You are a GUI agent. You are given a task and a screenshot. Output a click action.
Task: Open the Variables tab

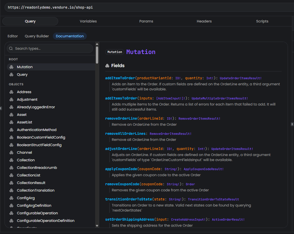click(88, 21)
